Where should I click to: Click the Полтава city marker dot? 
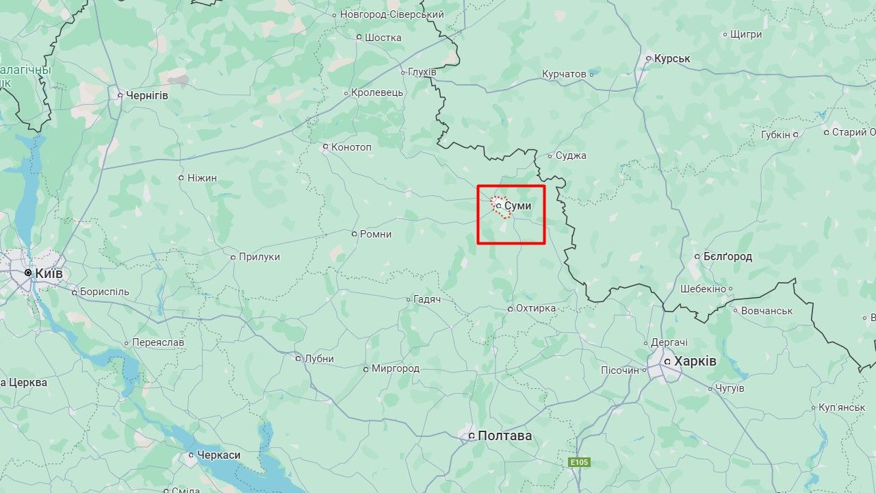coord(472,435)
